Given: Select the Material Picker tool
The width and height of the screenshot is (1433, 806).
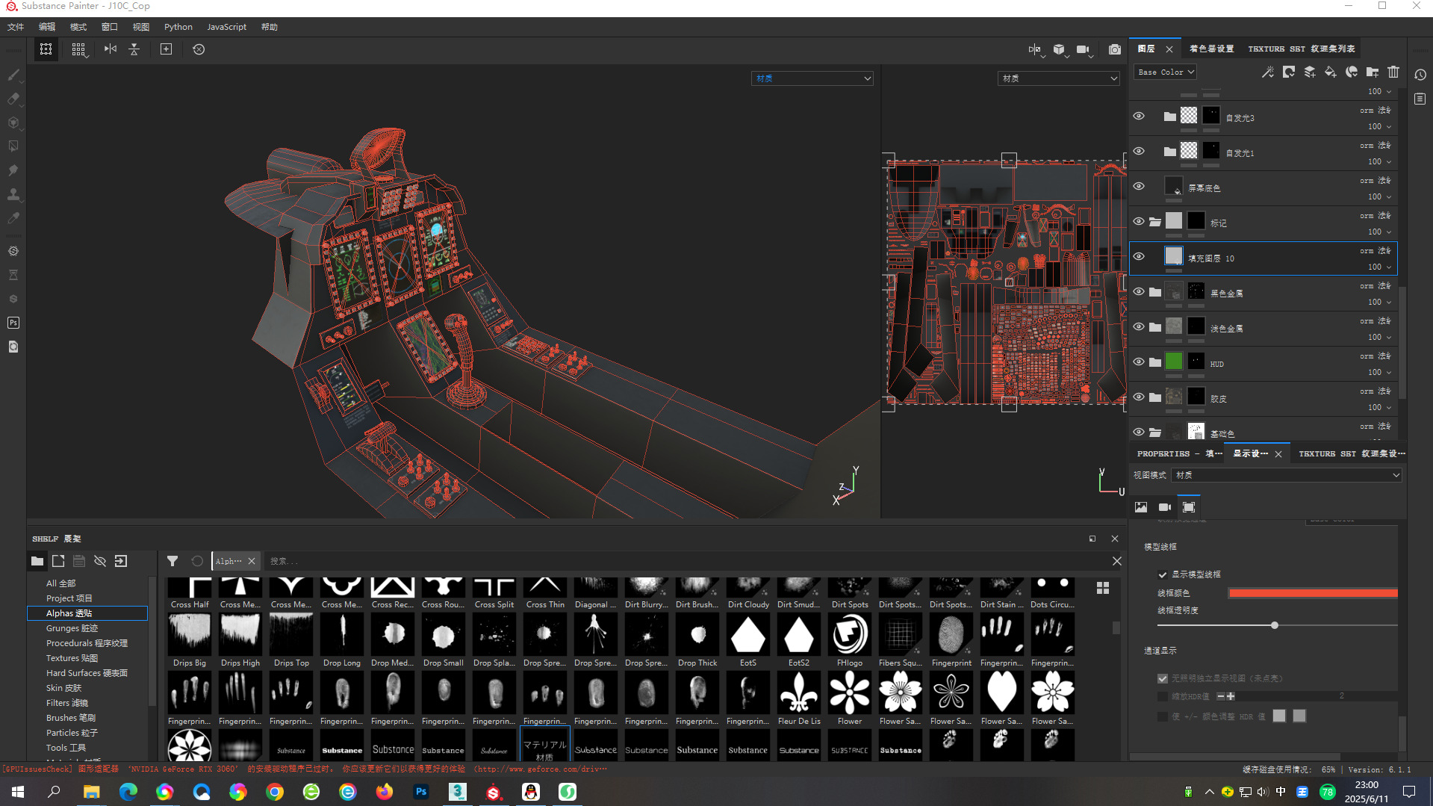Looking at the screenshot, I should (13, 218).
